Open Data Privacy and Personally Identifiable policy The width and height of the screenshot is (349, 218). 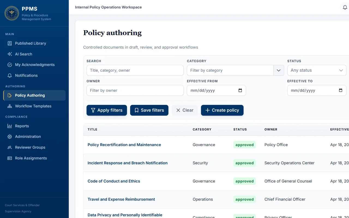[x=125, y=215]
